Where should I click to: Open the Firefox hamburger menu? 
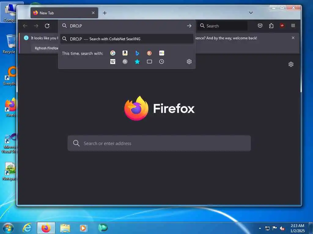coord(293,26)
